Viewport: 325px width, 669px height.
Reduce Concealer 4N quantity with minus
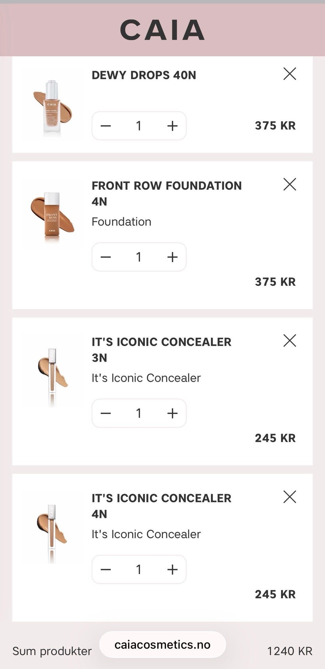coord(106,569)
